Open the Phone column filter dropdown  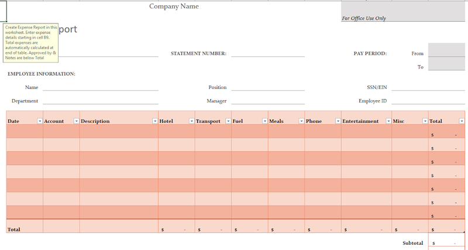click(x=338, y=121)
